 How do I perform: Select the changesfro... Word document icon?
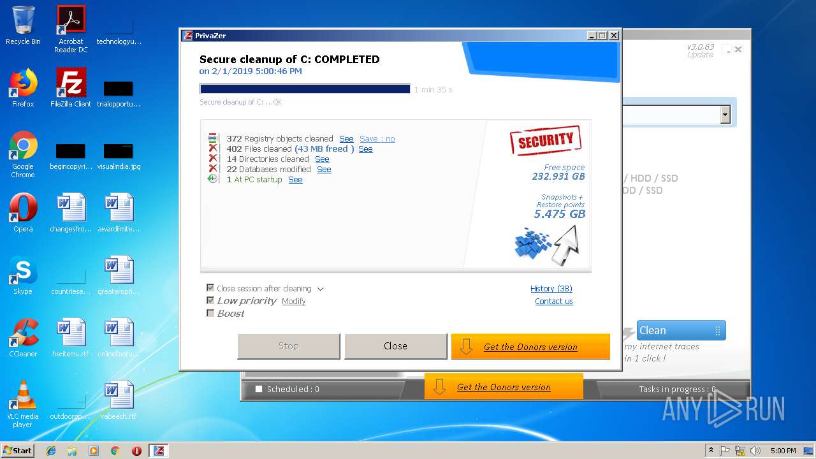[x=71, y=213]
